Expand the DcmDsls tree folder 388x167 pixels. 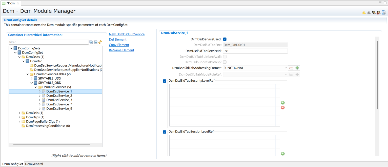point(19,113)
